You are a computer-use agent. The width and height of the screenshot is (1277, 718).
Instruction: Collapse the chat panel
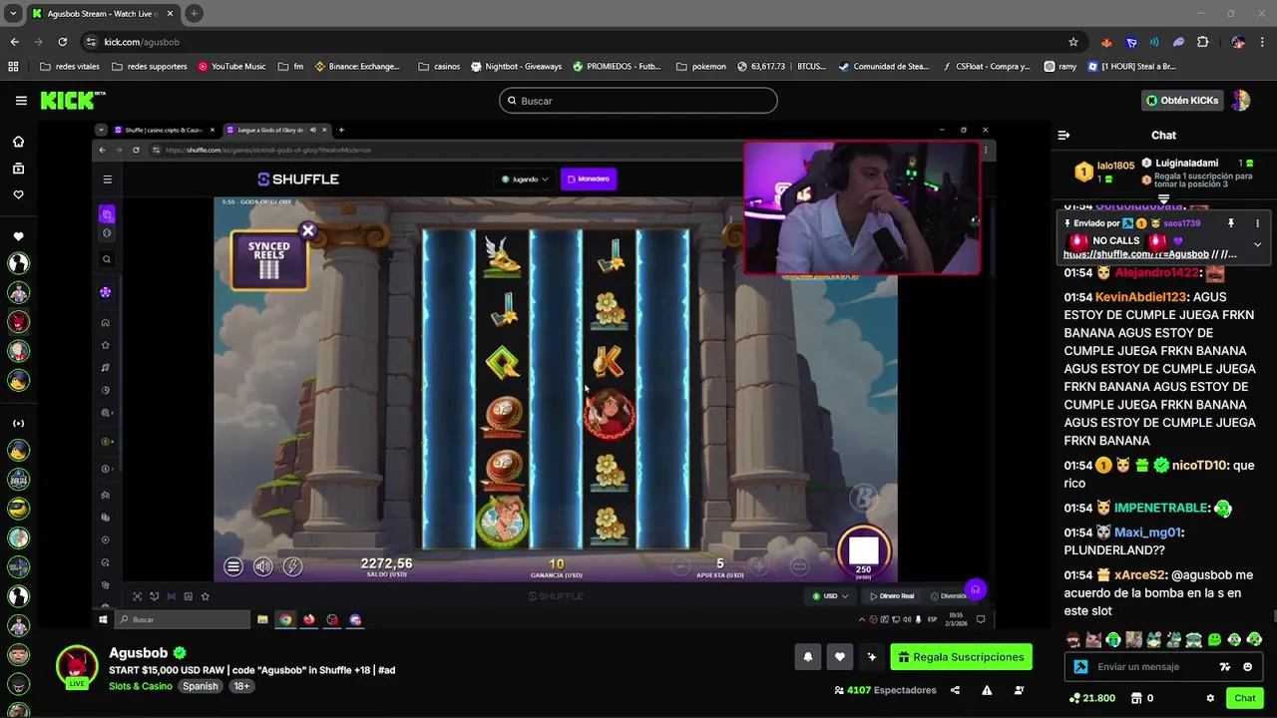(1064, 135)
